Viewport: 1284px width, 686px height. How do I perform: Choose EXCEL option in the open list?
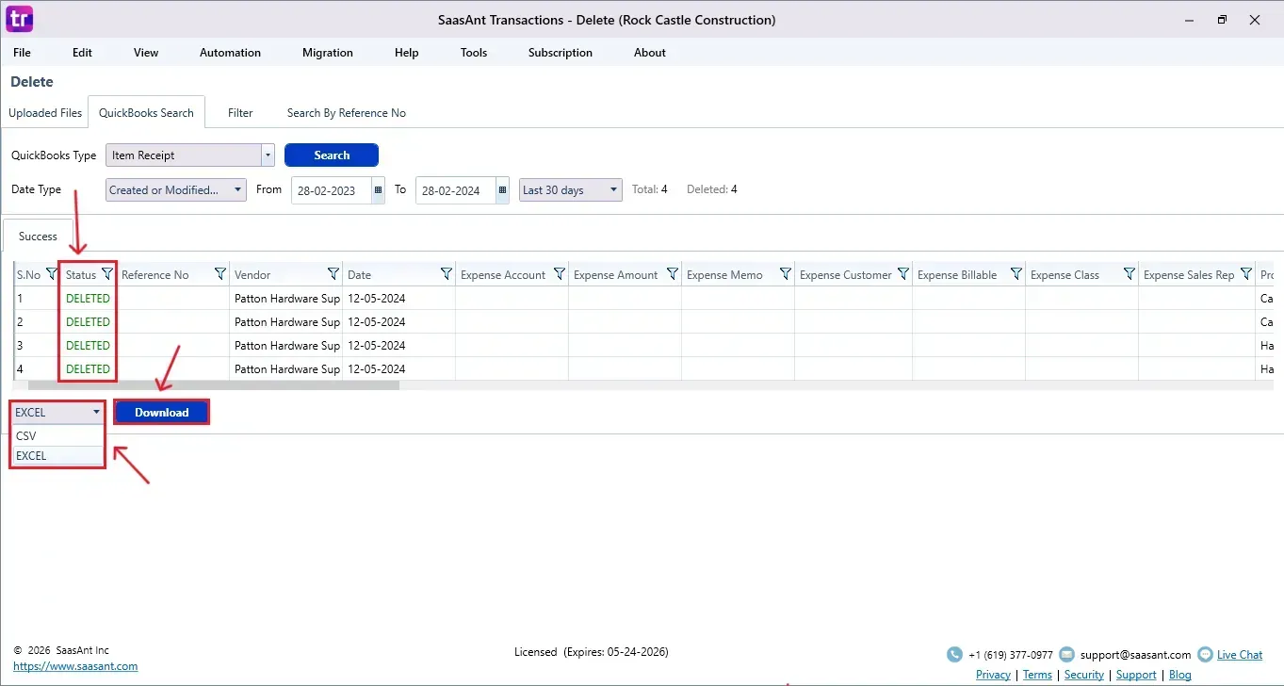[57, 456]
